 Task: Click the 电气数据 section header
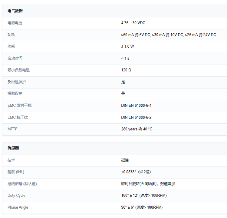pyautogui.click(x=15, y=11)
